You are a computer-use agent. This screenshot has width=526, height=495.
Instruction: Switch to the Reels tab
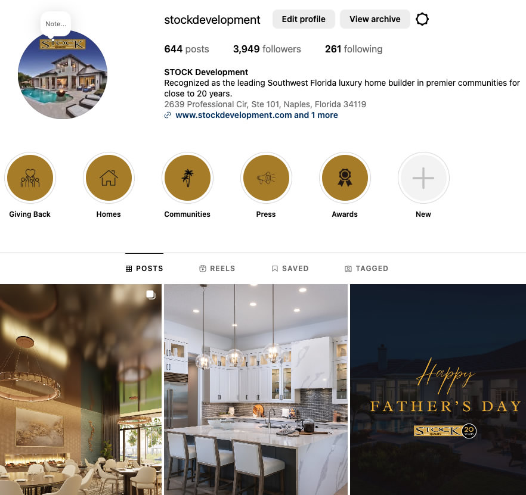pos(217,269)
